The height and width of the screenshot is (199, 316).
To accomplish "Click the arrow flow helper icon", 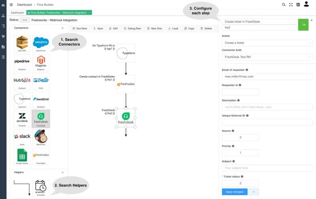I will [22, 188].
